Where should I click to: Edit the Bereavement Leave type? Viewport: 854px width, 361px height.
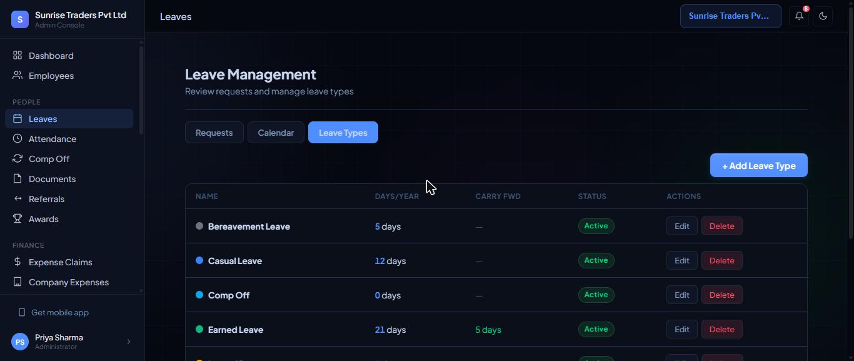tap(682, 226)
